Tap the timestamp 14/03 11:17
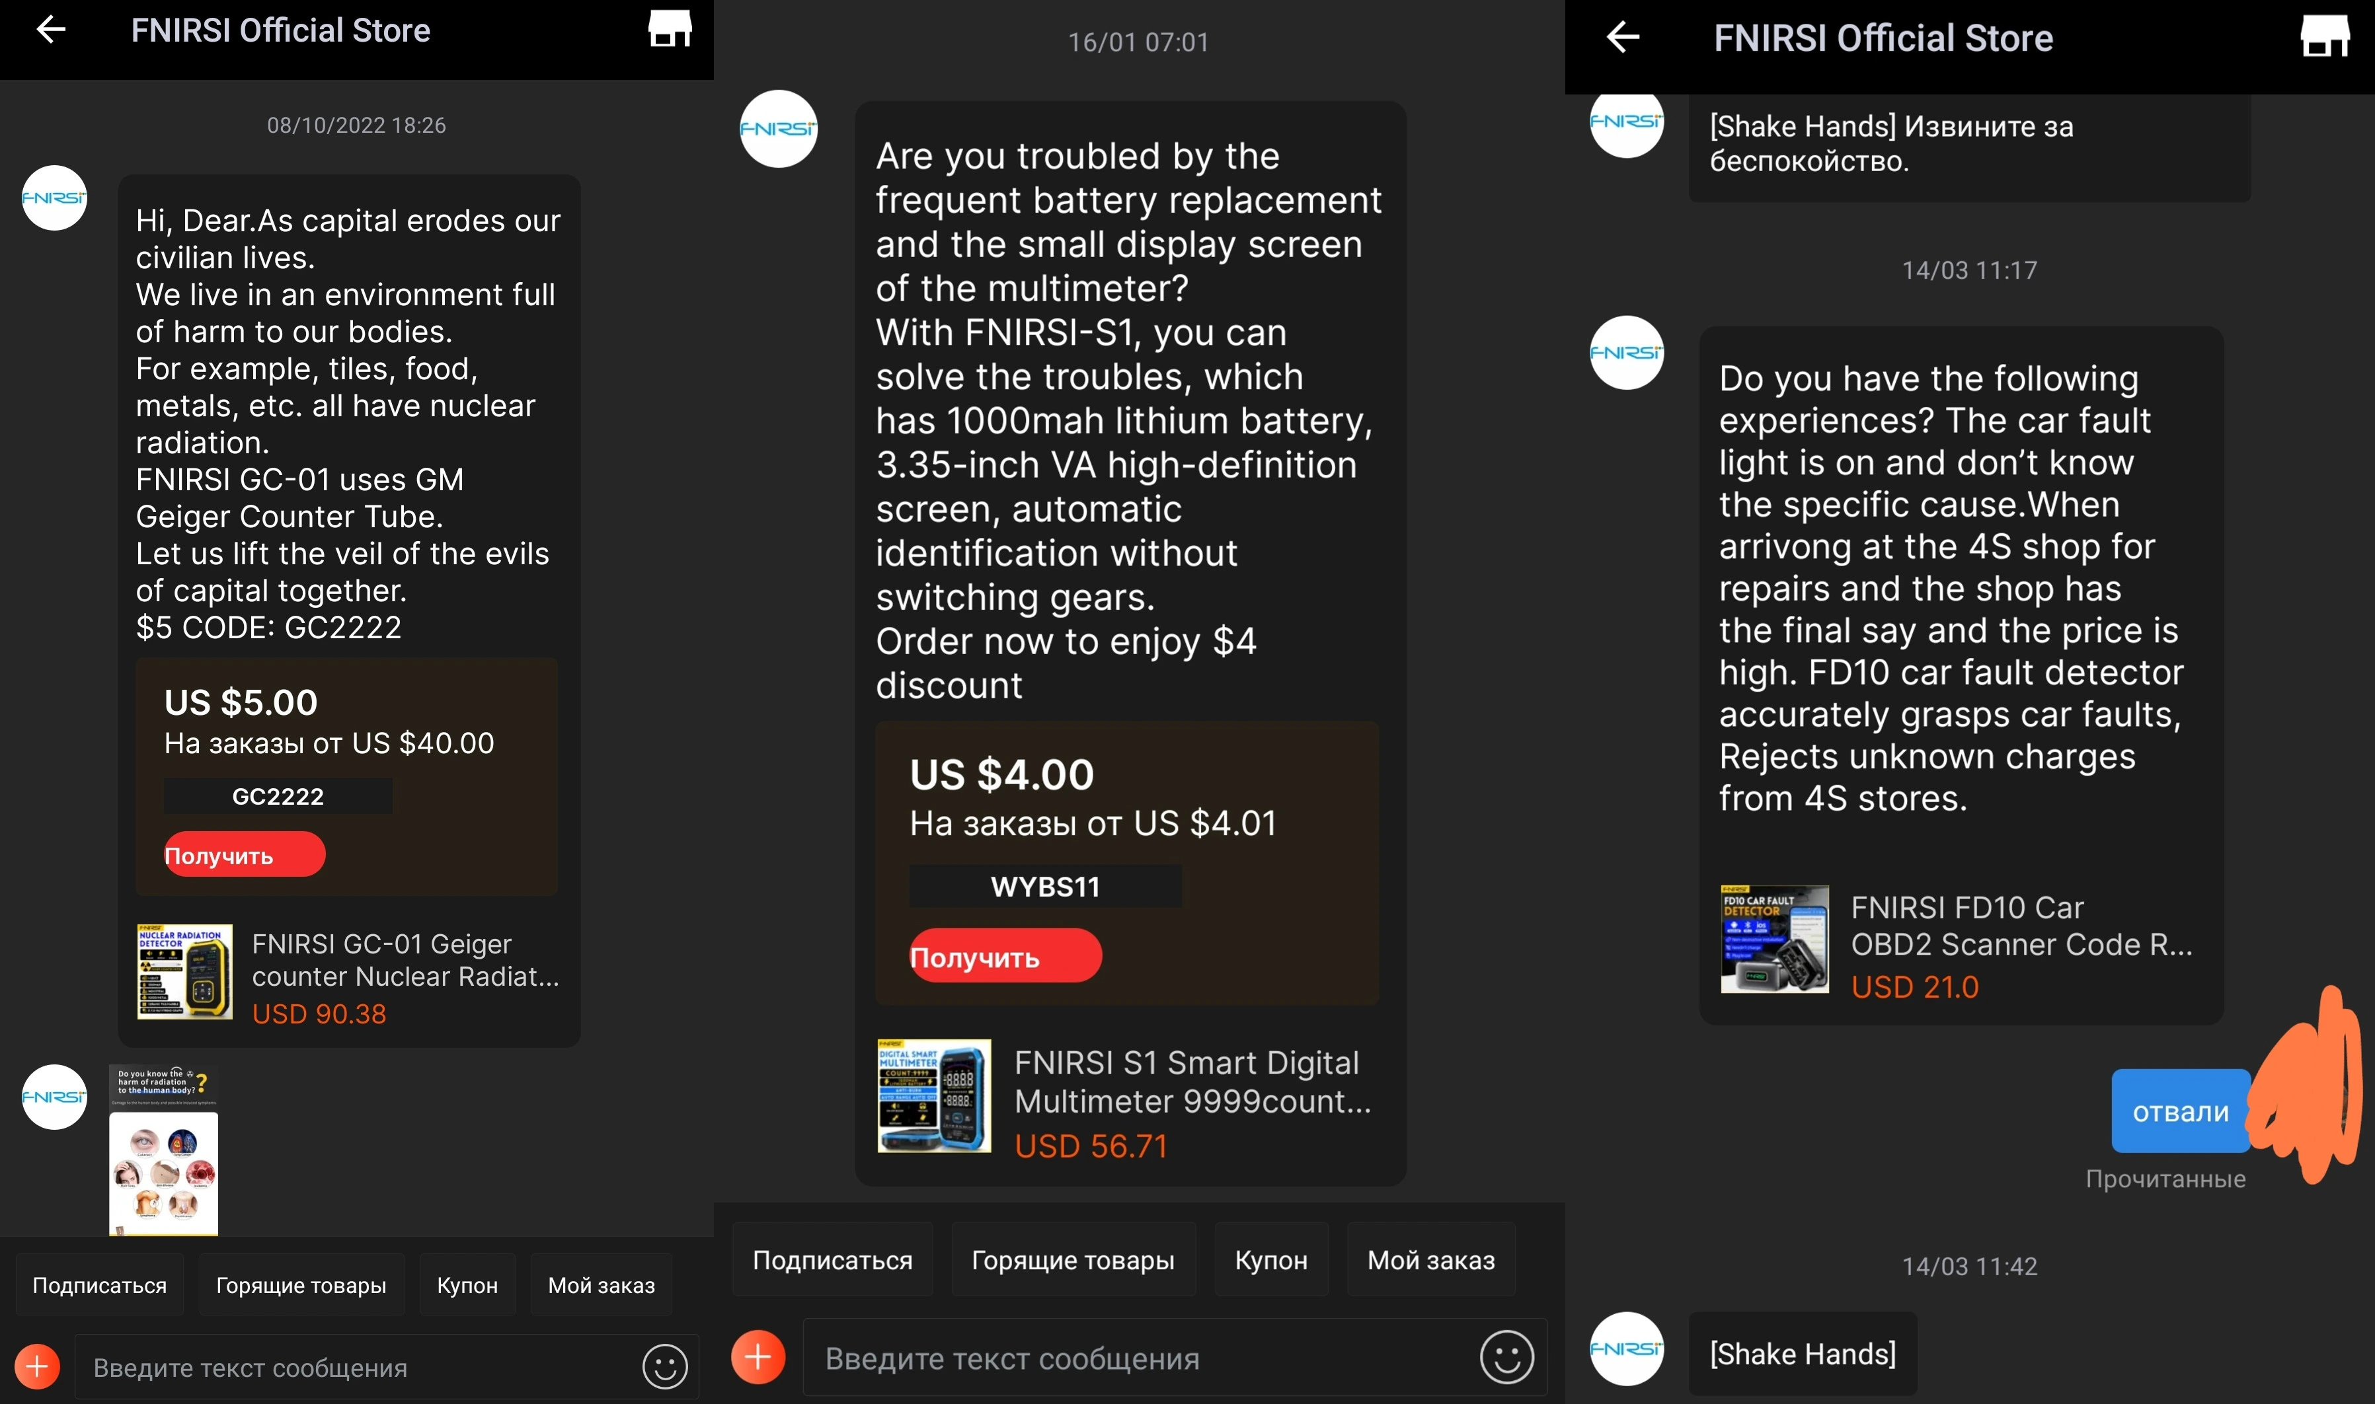2375x1404 pixels. tap(1969, 270)
